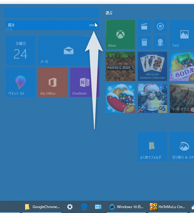Open the GoogleChrome folder taskbar item
The width and height of the screenshot is (194, 213).
(x=42, y=207)
